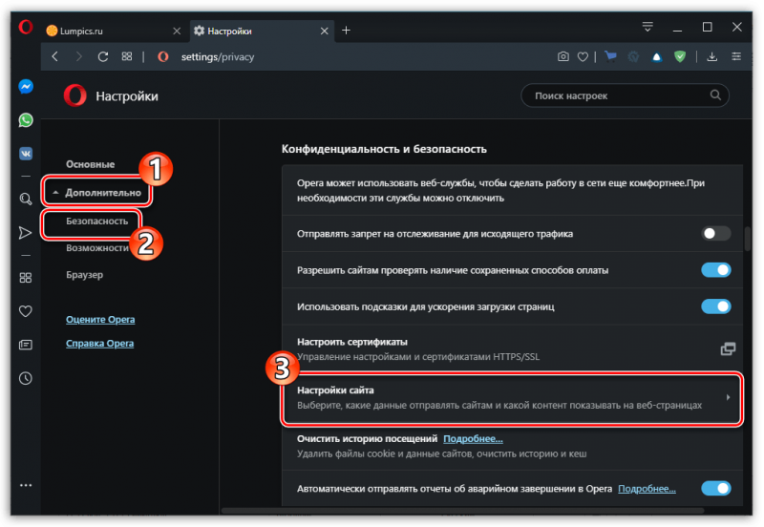Open the Opera main menu logo

click(x=26, y=27)
